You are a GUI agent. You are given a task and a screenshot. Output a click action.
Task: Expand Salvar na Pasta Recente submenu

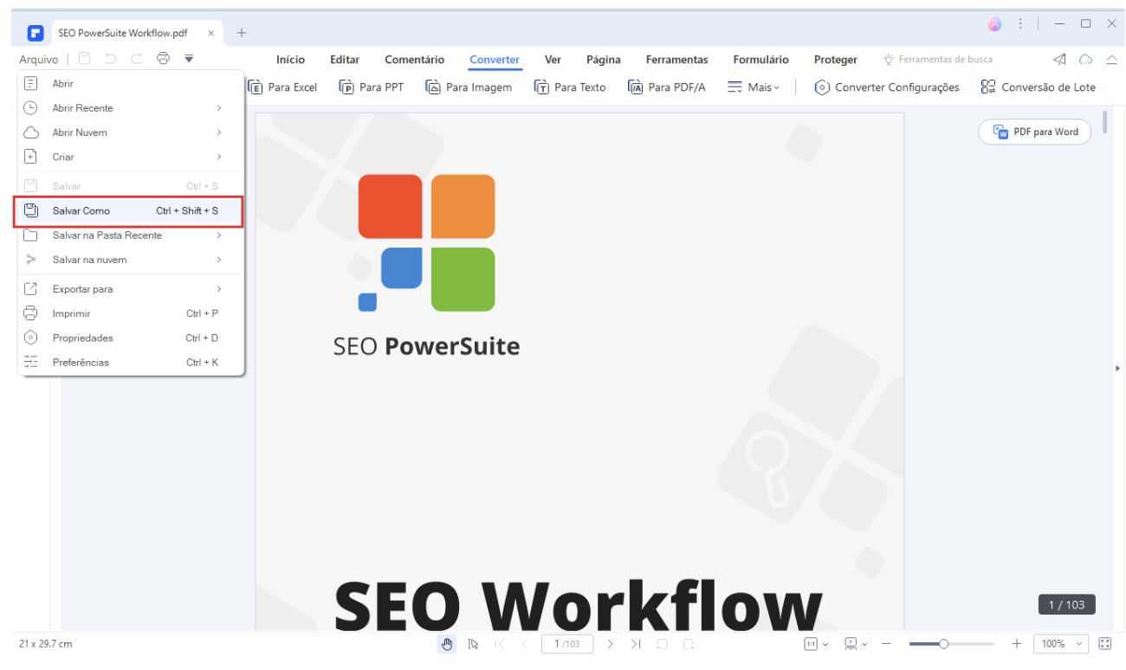click(131, 235)
